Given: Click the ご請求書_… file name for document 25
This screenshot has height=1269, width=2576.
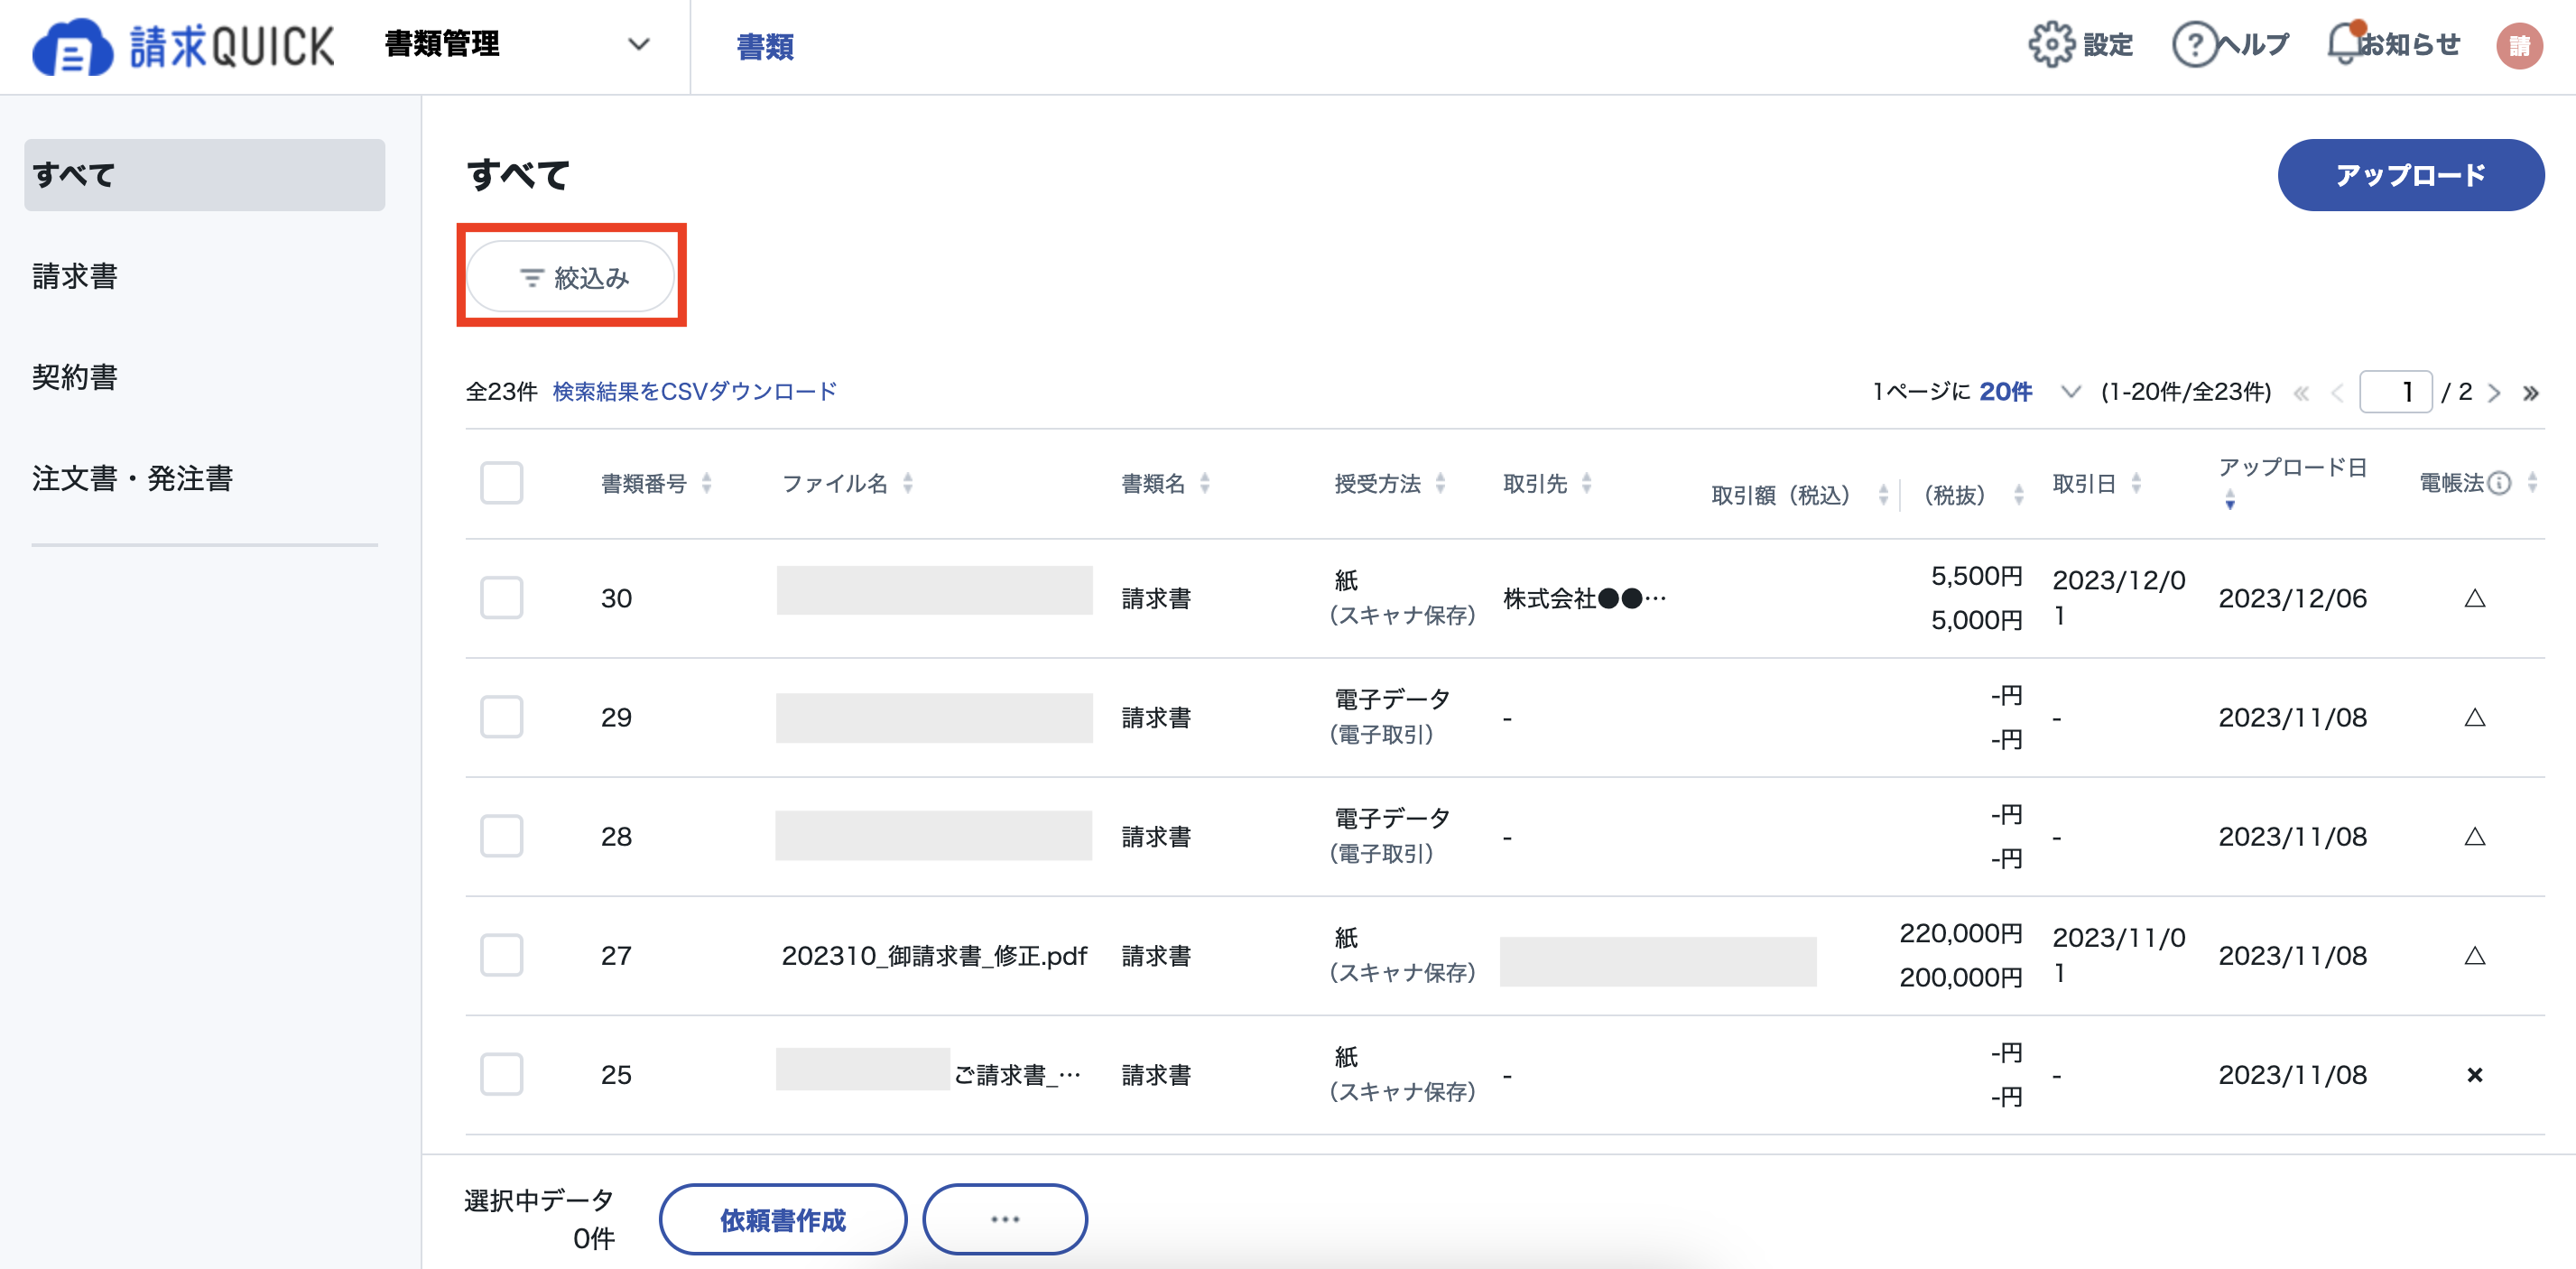Looking at the screenshot, I should point(1017,1076).
